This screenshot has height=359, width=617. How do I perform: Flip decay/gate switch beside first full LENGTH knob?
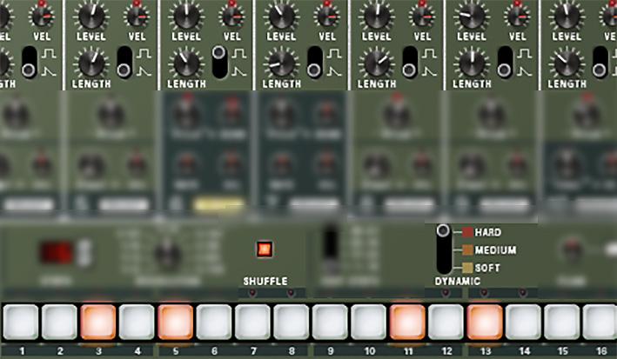click(124, 62)
